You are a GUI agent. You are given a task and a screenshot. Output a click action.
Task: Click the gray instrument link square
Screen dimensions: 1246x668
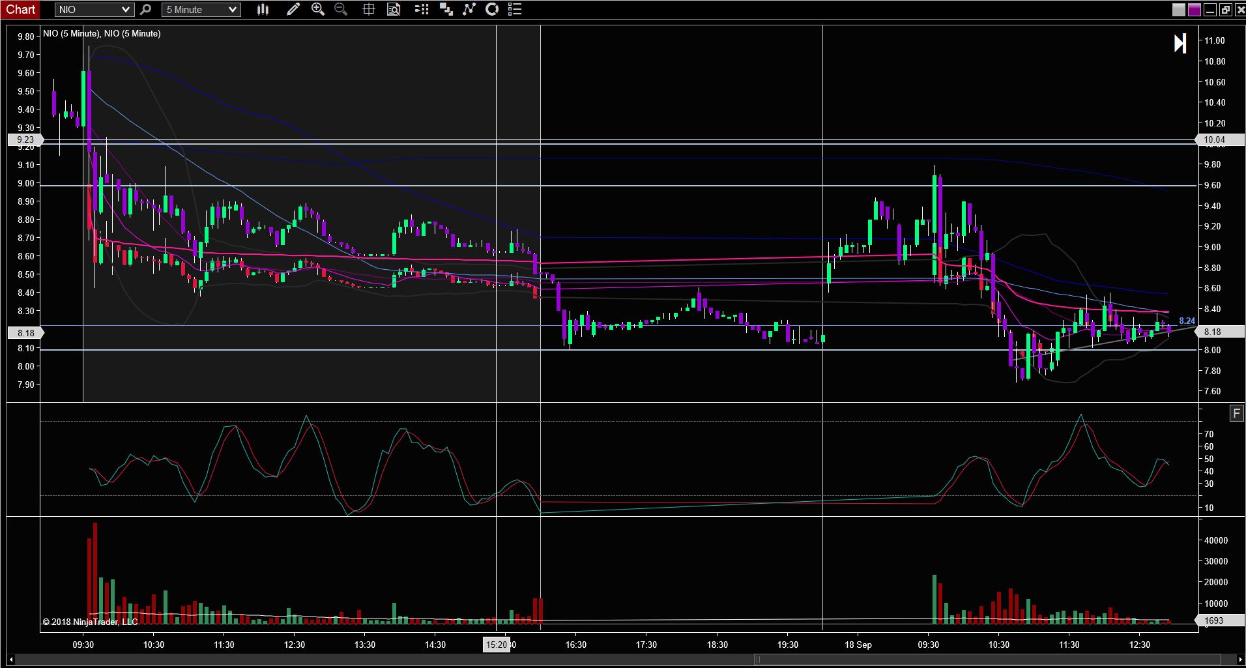point(1179,10)
